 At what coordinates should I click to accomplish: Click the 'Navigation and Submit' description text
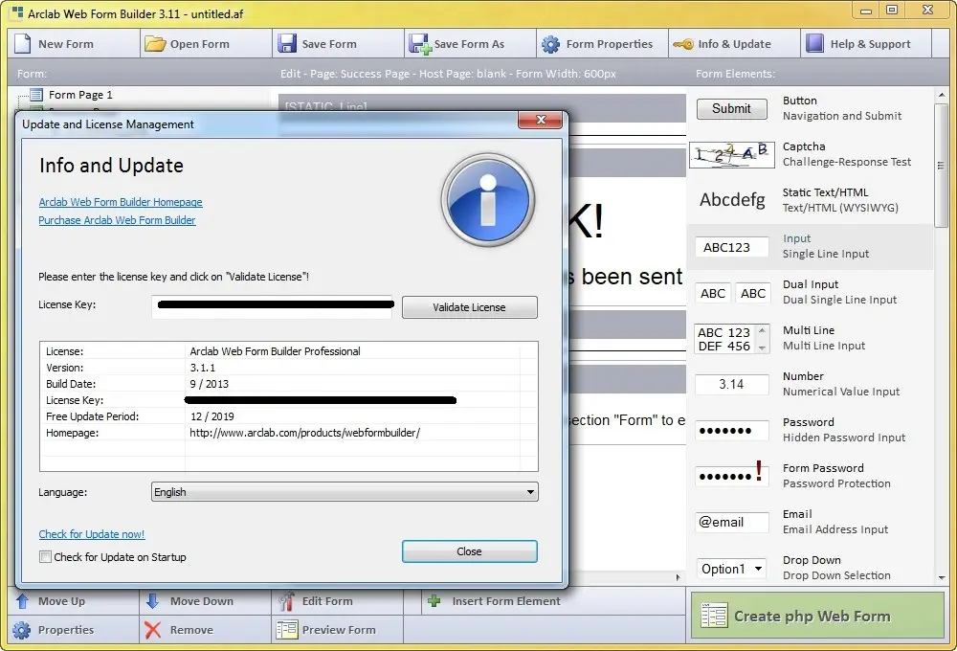(x=841, y=116)
